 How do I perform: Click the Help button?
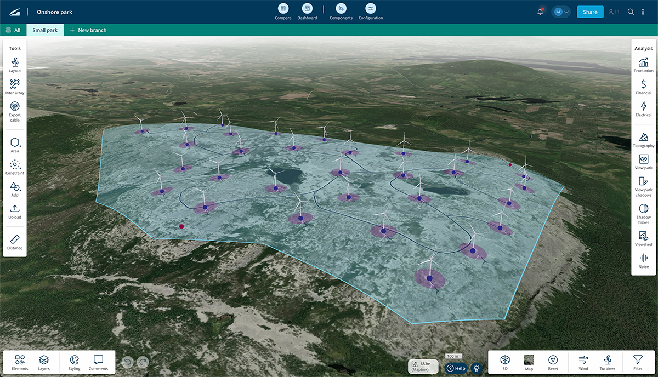coord(456,368)
